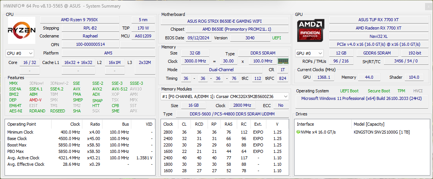Select the 16x32 + 16x32 L1 cache value
The height and width of the screenshot is (179, 433).
(x=79, y=62)
